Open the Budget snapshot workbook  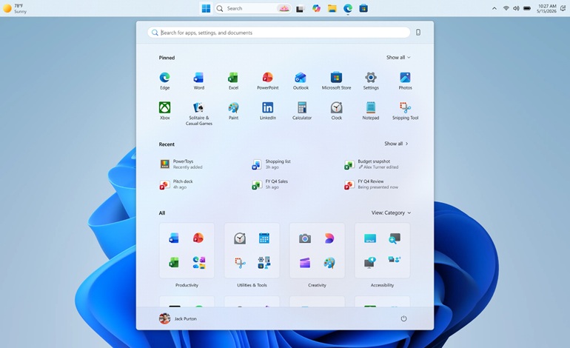point(372,164)
